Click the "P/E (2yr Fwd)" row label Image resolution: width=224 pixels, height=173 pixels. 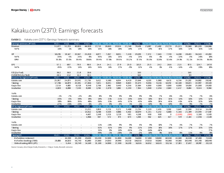(17, 73)
